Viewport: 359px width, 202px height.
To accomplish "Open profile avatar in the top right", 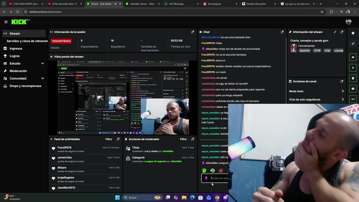I will point(349,22).
